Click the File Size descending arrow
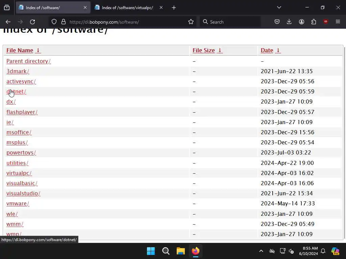This screenshot has height=259, width=346. pyautogui.click(x=220, y=51)
